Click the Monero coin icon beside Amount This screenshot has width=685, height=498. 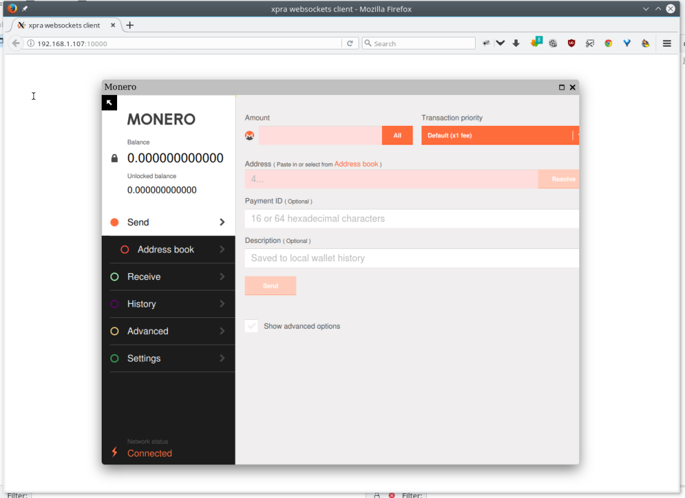point(250,135)
